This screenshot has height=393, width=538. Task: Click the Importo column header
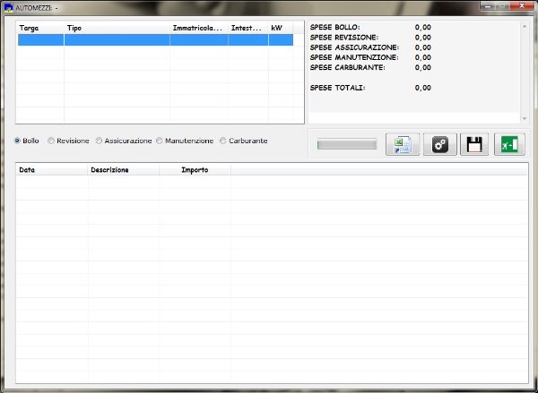[195, 170]
